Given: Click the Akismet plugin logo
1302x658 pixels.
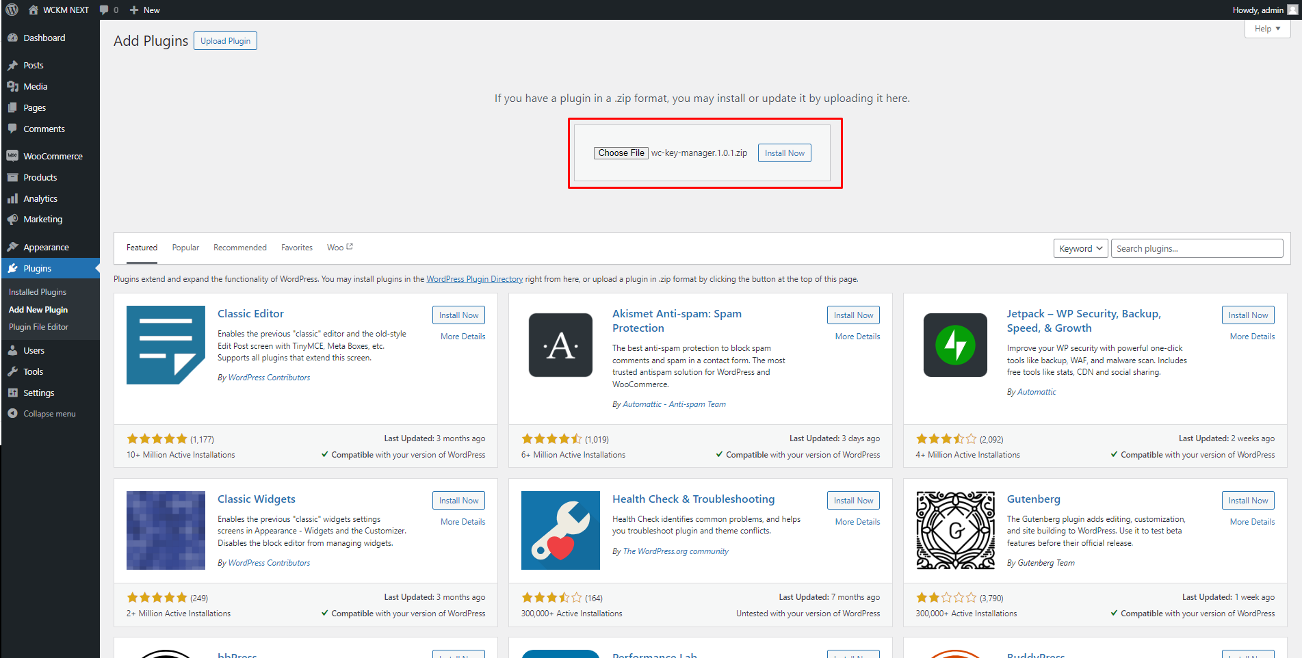Looking at the screenshot, I should [x=560, y=345].
